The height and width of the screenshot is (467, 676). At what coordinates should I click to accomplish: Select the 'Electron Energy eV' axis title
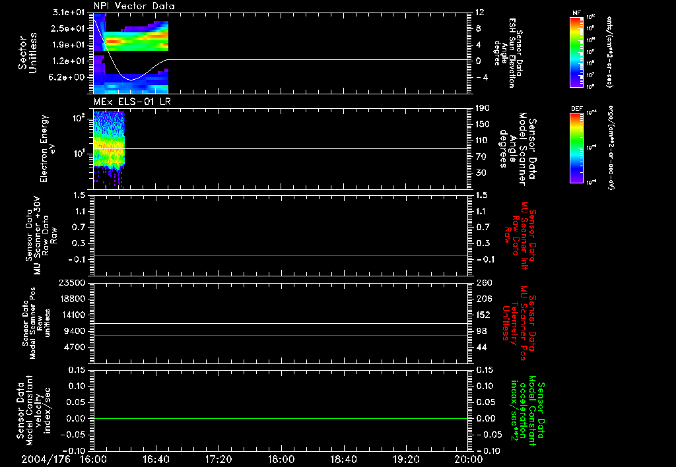pyautogui.click(x=48, y=148)
